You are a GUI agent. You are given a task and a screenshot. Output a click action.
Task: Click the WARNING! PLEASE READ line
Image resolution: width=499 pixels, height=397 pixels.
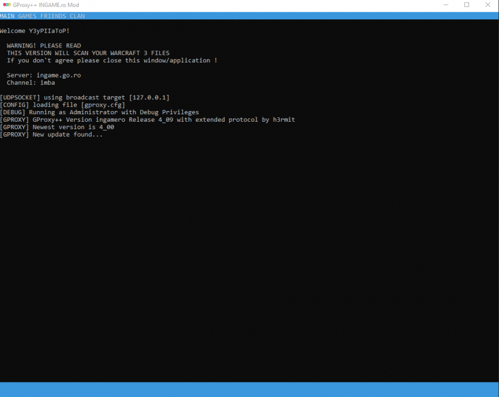pos(44,46)
